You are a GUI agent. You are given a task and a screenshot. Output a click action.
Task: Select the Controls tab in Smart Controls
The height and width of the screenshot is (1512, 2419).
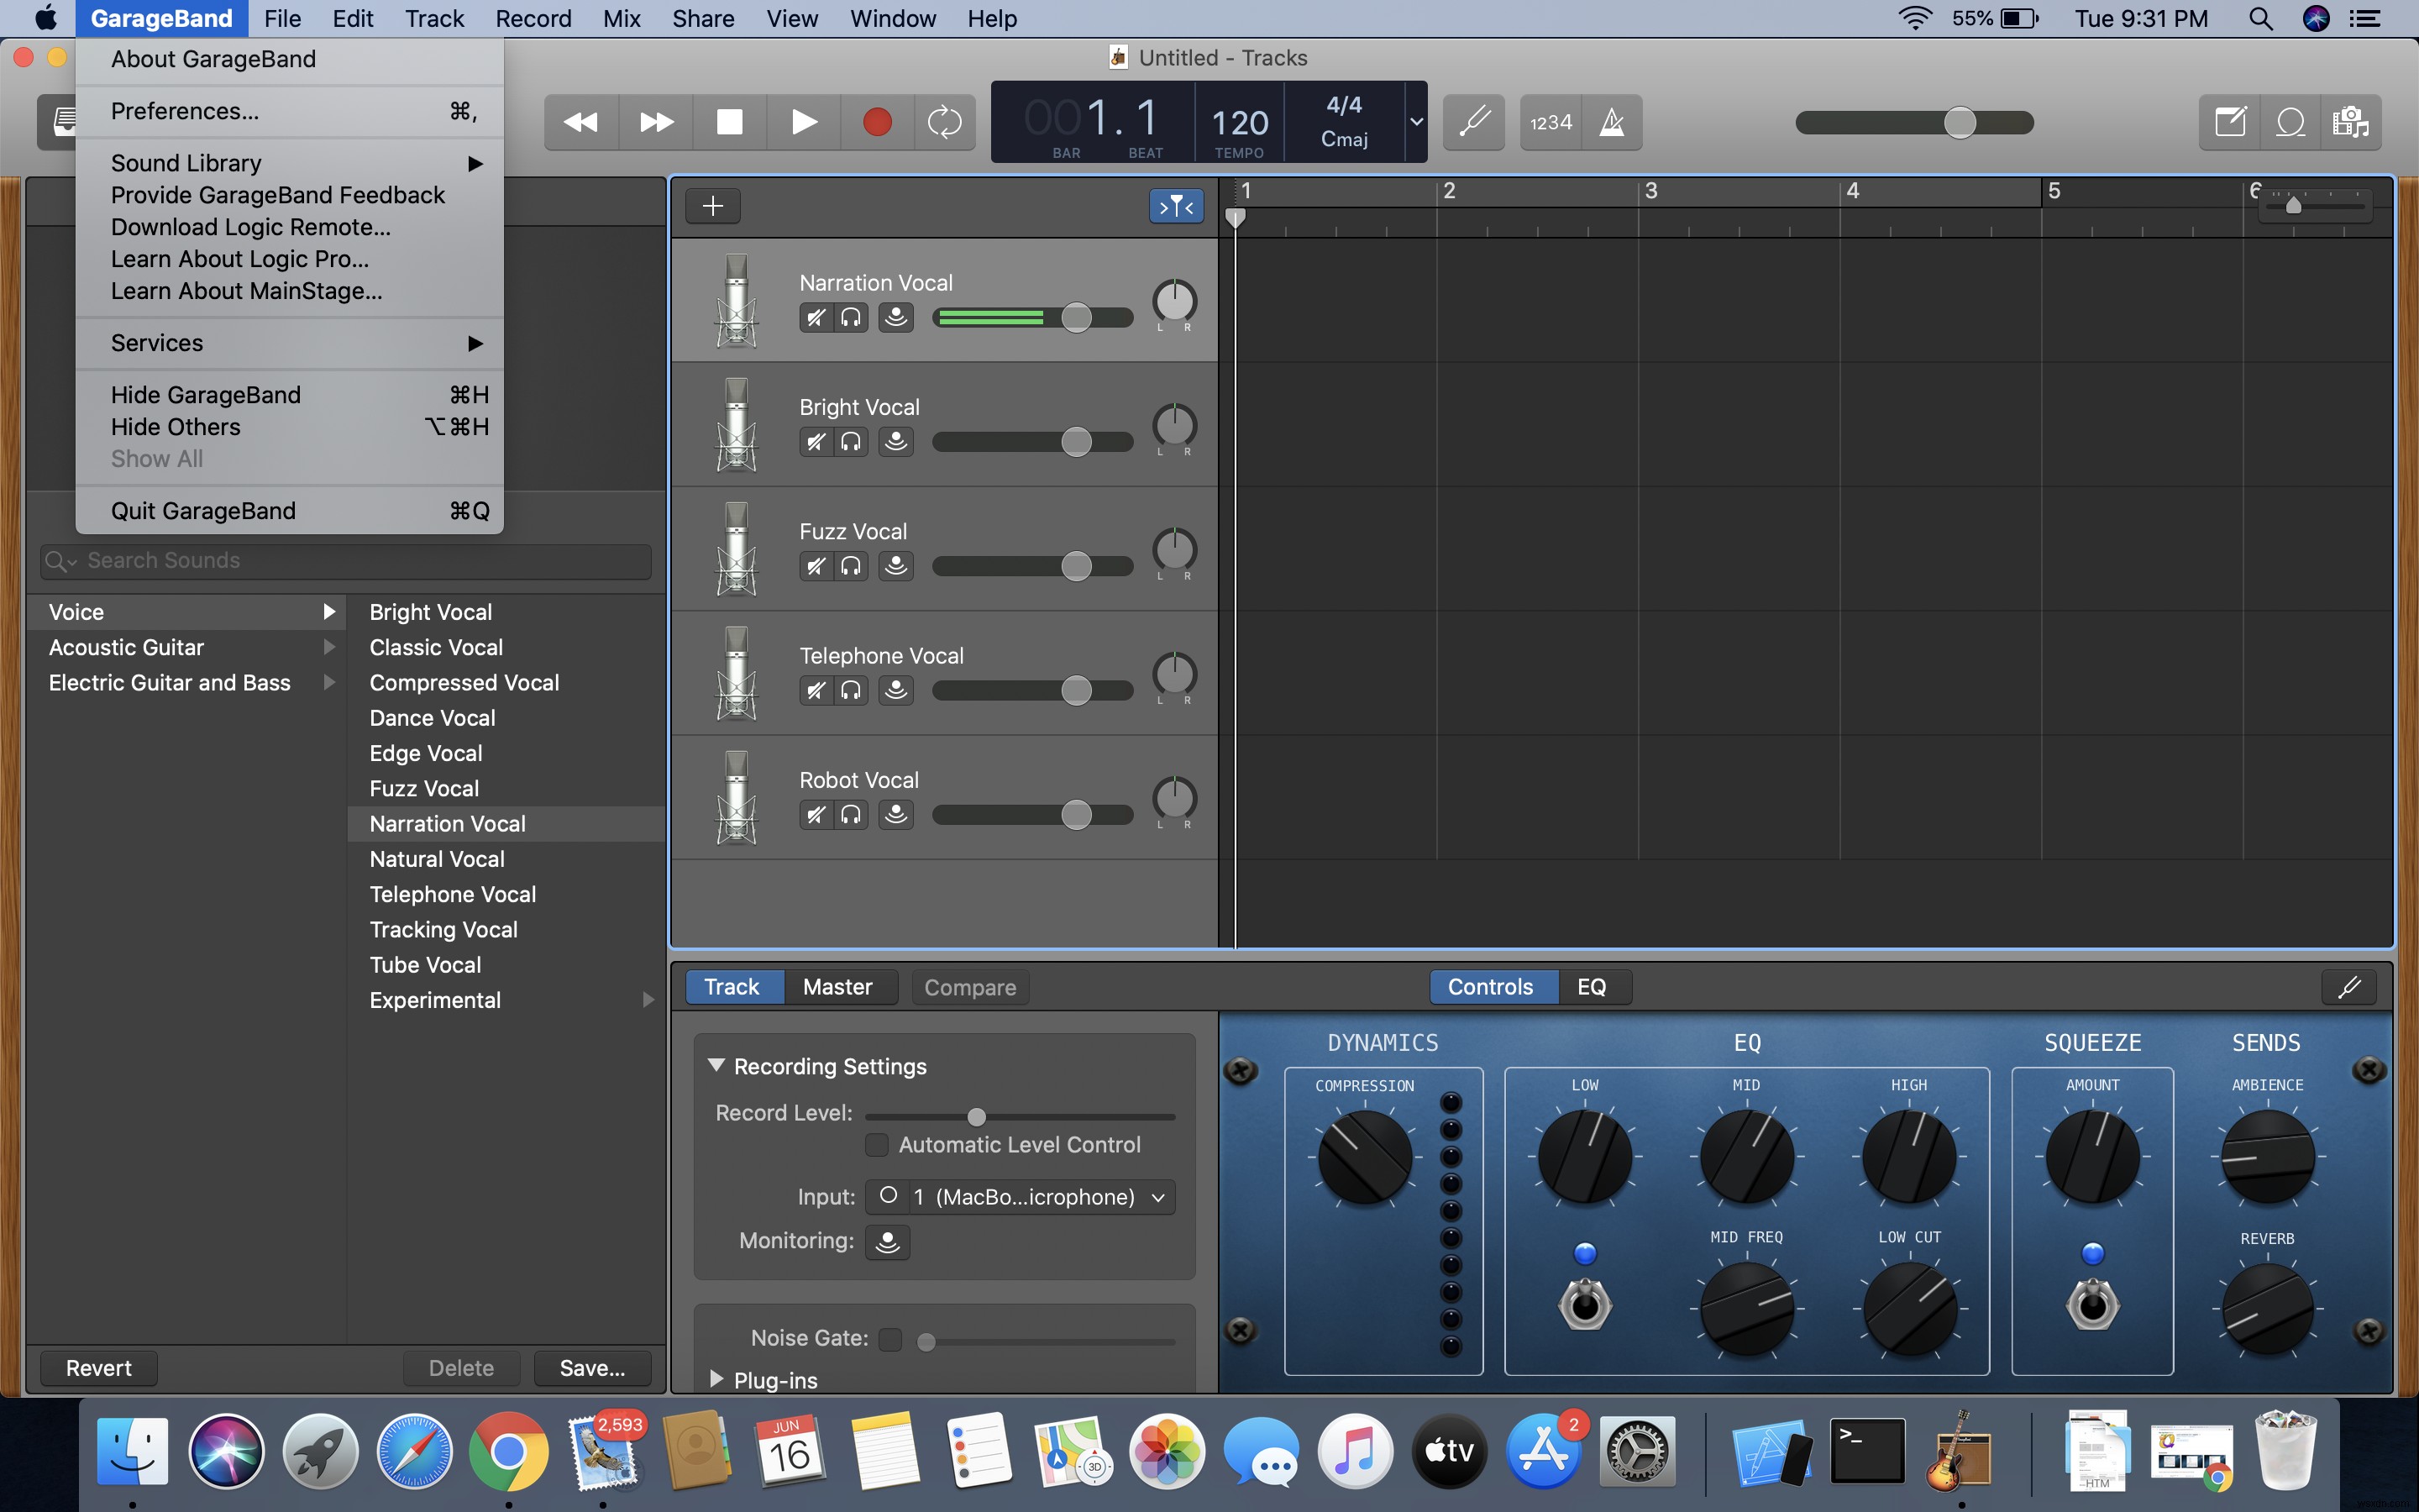(x=1489, y=988)
